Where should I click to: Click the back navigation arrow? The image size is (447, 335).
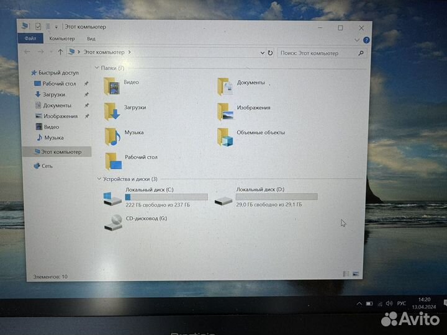27,51
